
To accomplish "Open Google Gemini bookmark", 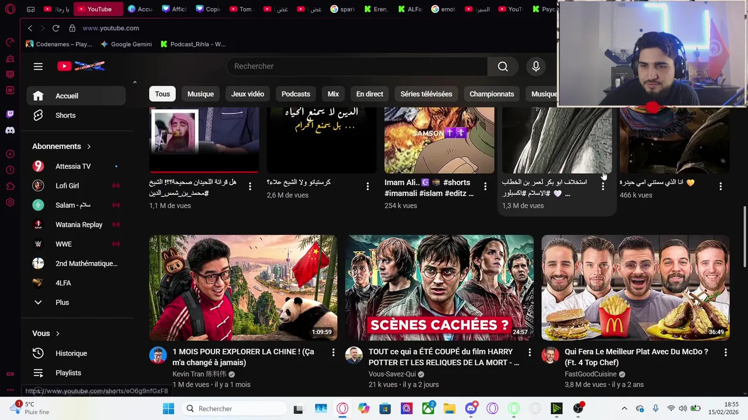I will (126, 44).
